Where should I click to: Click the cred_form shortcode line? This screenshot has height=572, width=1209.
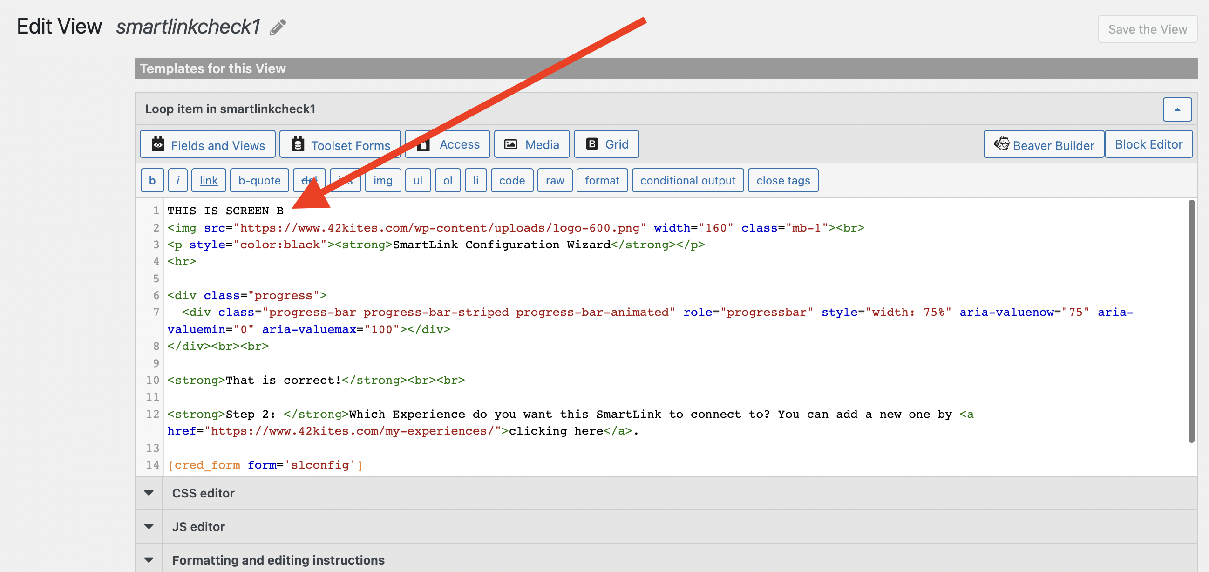point(265,465)
